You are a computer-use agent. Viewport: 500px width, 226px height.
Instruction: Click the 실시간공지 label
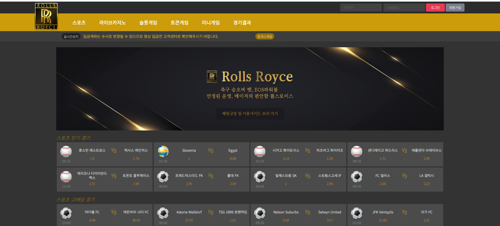(71, 37)
